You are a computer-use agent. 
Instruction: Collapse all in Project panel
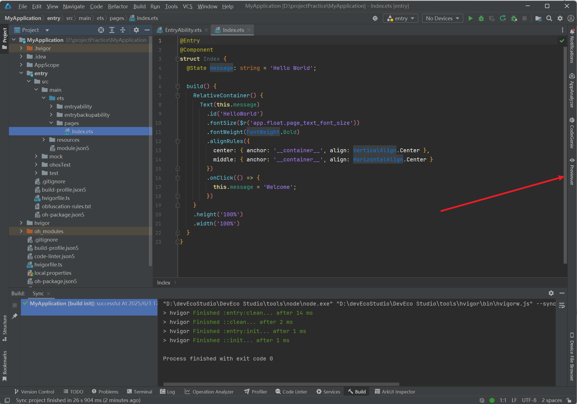123,30
